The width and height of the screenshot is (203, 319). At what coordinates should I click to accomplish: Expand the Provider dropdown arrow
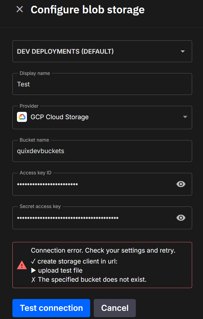185,117
